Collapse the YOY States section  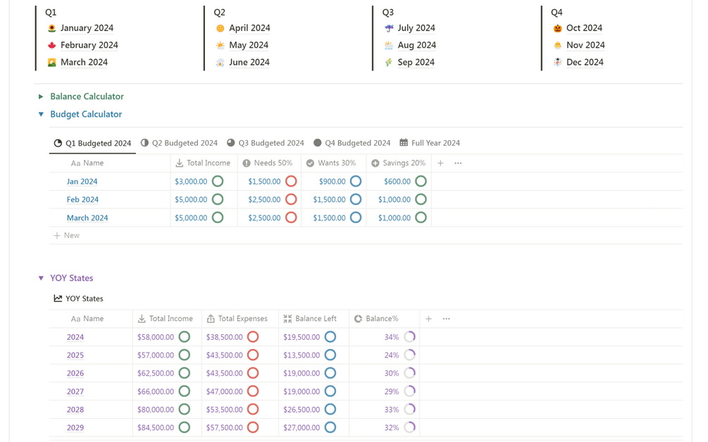[41, 278]
